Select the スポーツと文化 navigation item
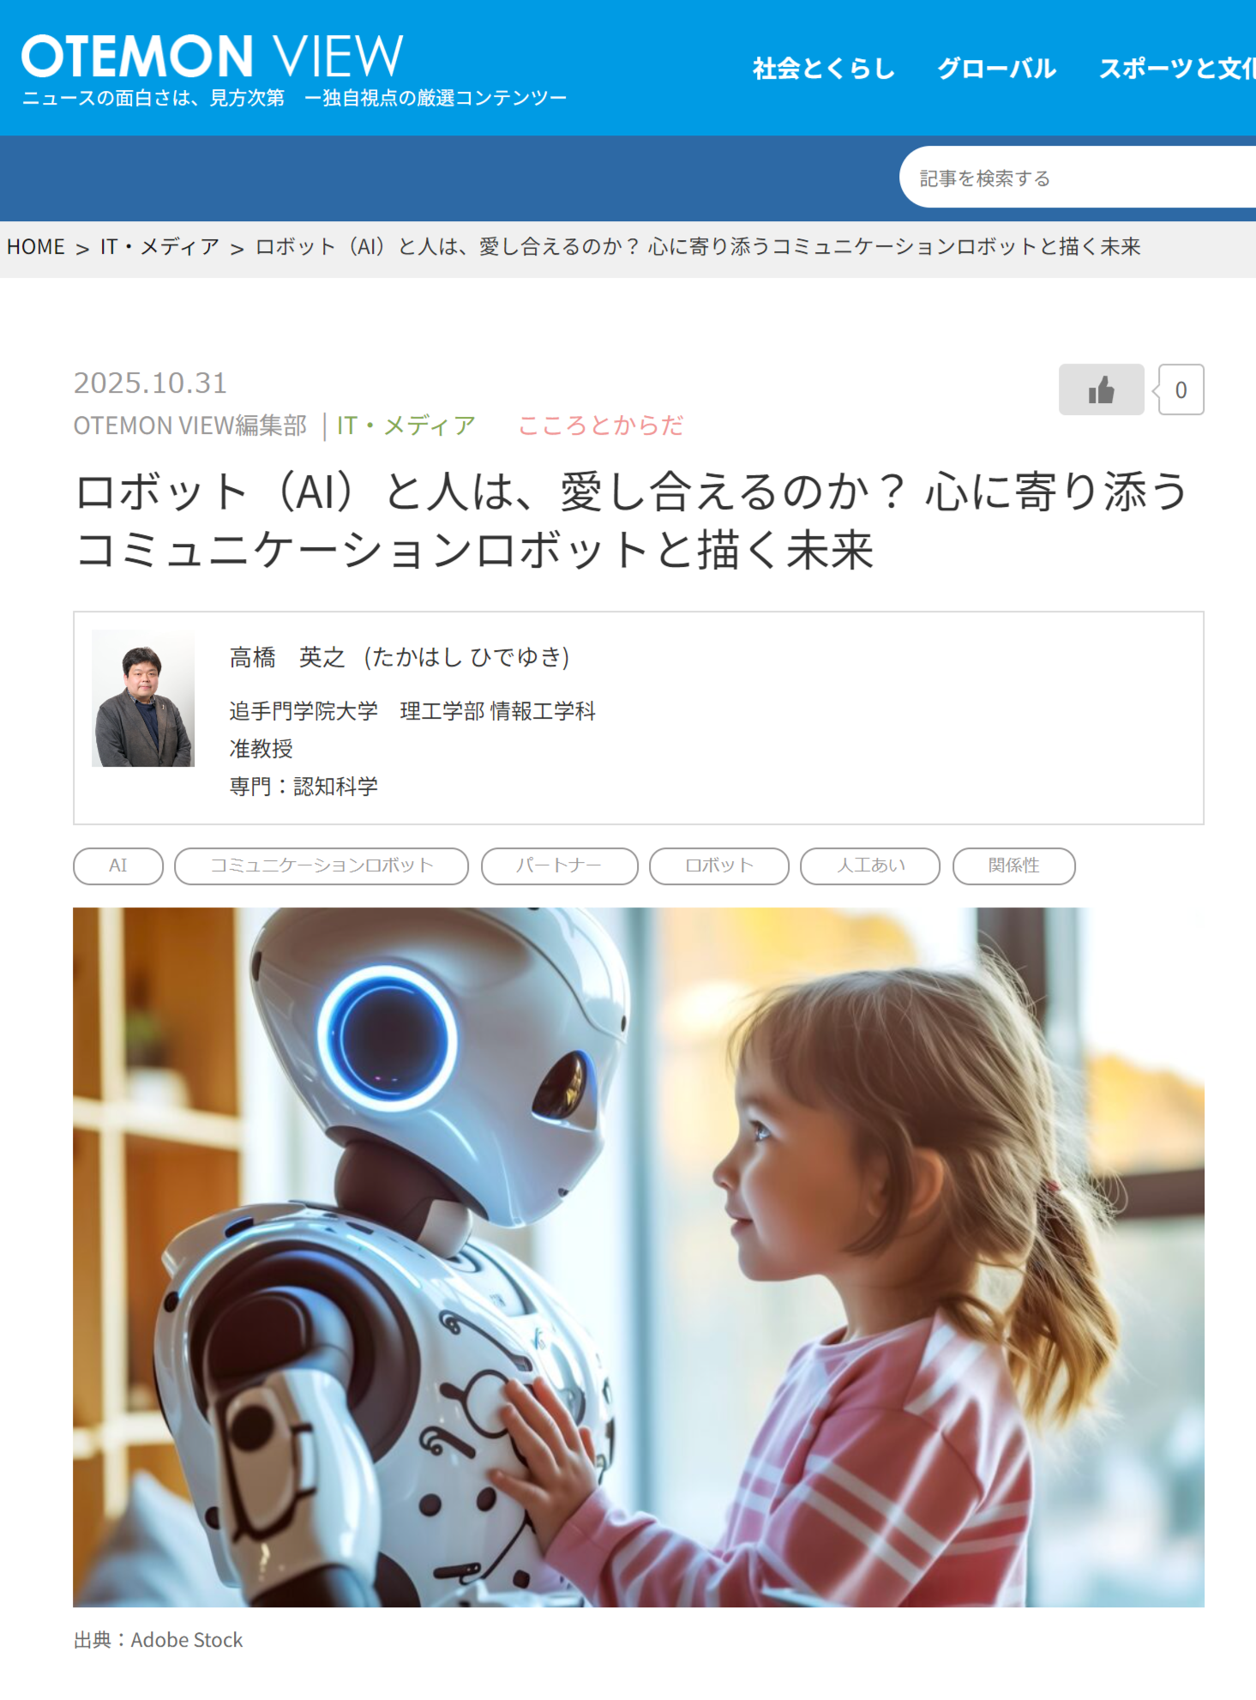Image resolution: width=1256 pixels, height=1700 pixels. [x=1177, y=69]
